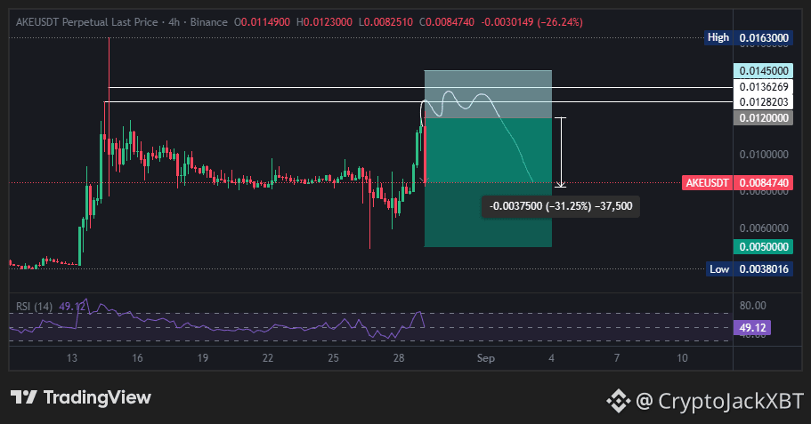
Task: Select the white price range measure arrow
Action: 561,152
